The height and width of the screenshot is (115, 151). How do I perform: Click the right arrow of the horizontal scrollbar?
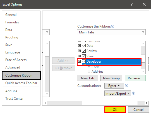pyautogui.click(x=147, y=103)
